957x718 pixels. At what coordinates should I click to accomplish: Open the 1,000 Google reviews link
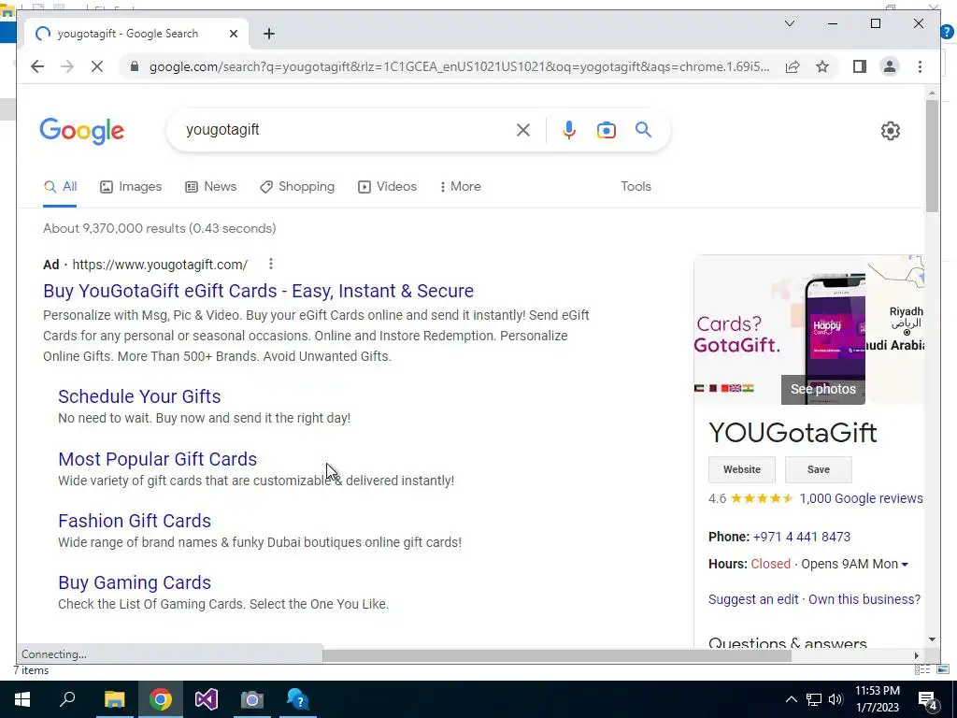click(x=861, y=498)
